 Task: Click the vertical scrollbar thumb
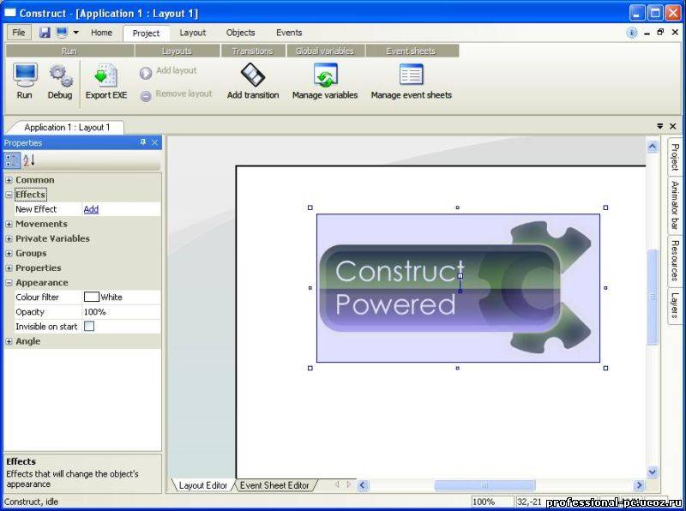click(x=653, y=297)
